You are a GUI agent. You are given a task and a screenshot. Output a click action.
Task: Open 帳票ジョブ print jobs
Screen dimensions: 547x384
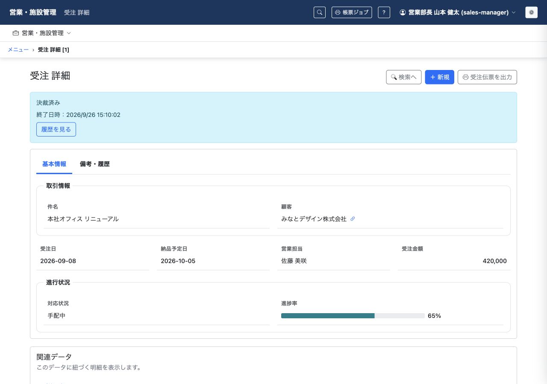pos(352,12)
